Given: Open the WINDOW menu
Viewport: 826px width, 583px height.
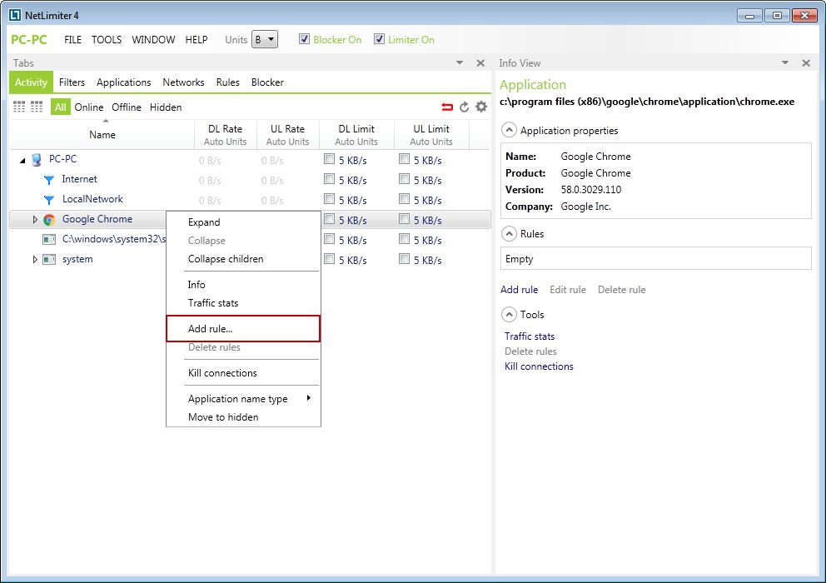Looking at the screenshot, I should [153, 39].
